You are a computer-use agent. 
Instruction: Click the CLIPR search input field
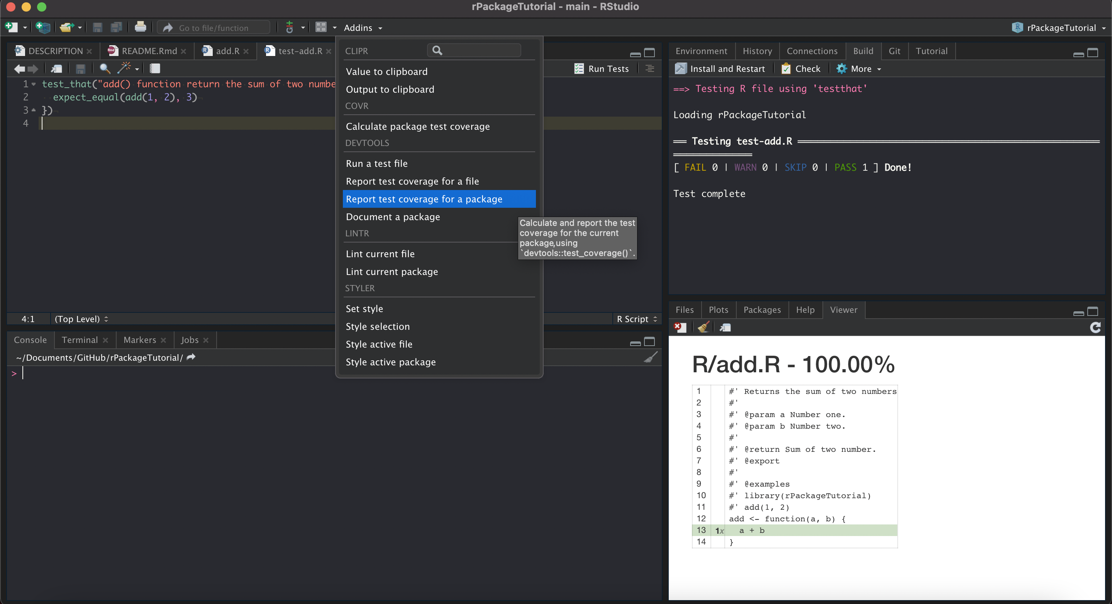coord(476,51)
